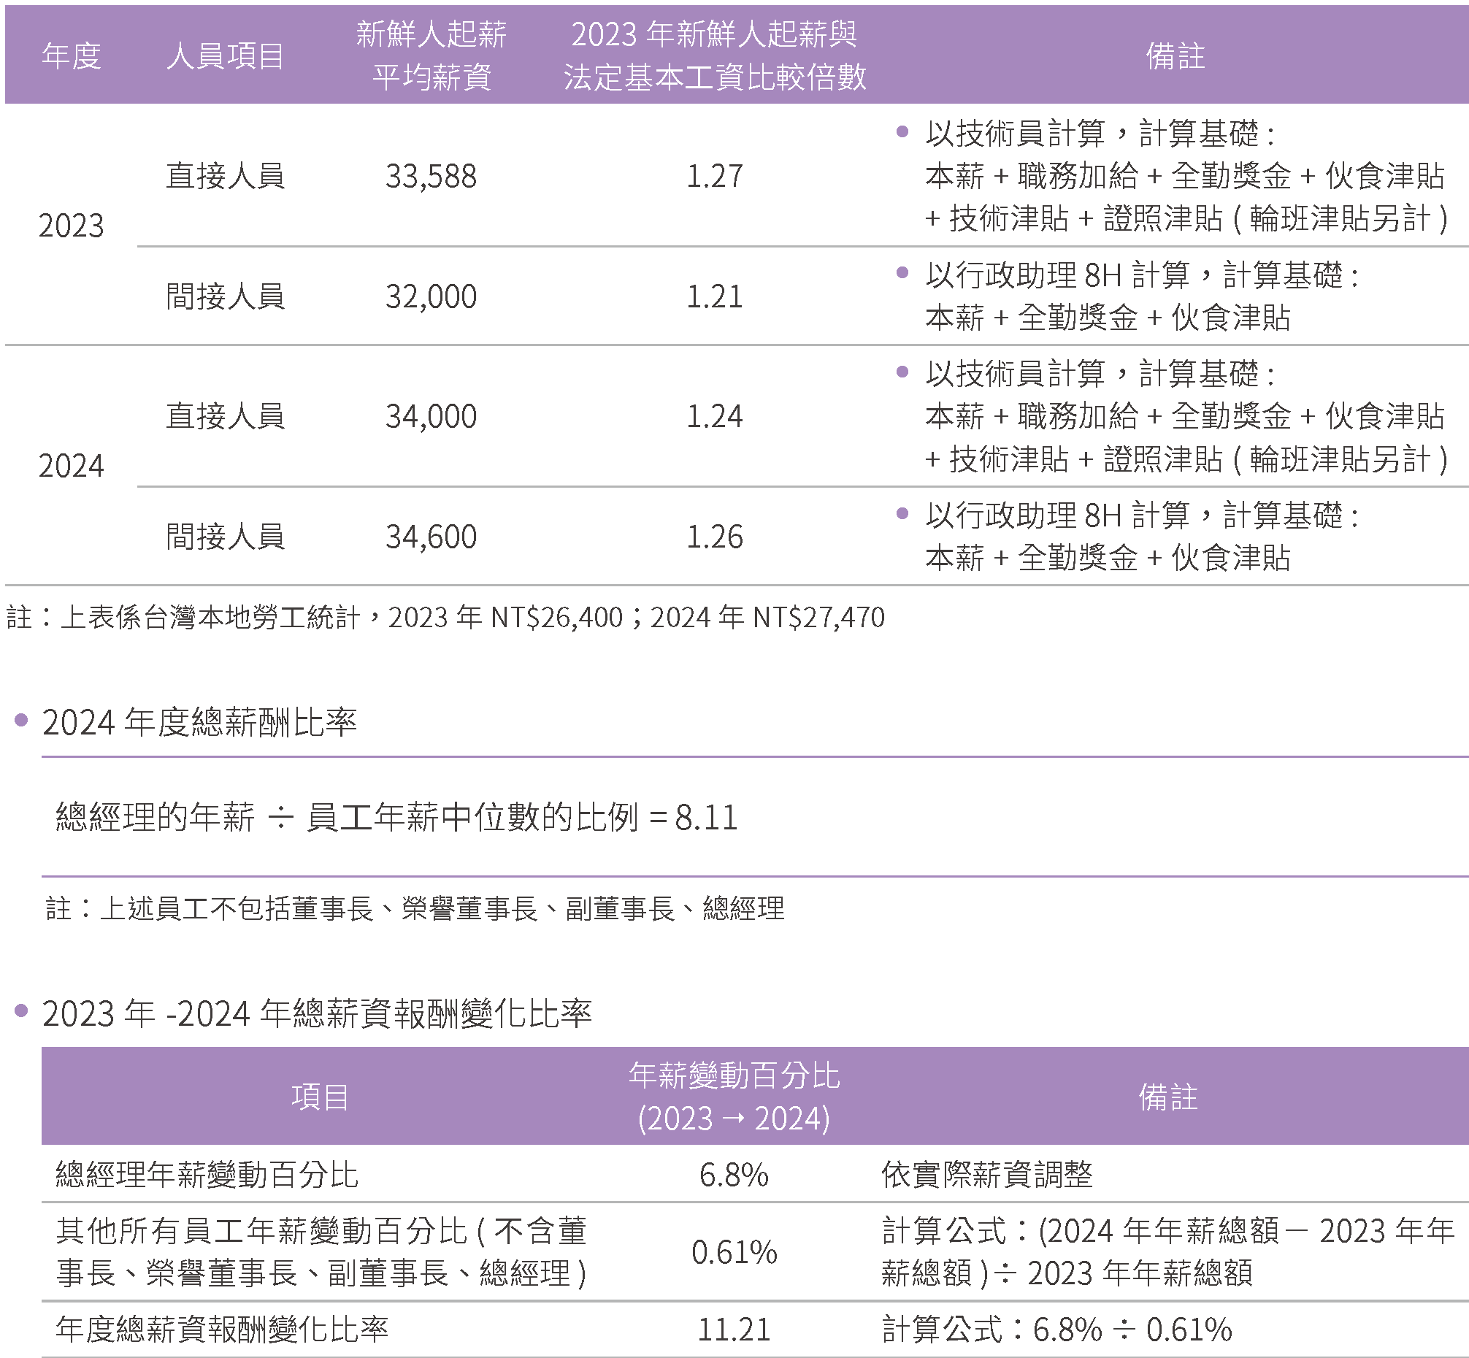Click the 2023 年 -2024 年總薪資報酬變化比率 heading
This screenshot has width=1469, height=1358.
coord(317,1013)
